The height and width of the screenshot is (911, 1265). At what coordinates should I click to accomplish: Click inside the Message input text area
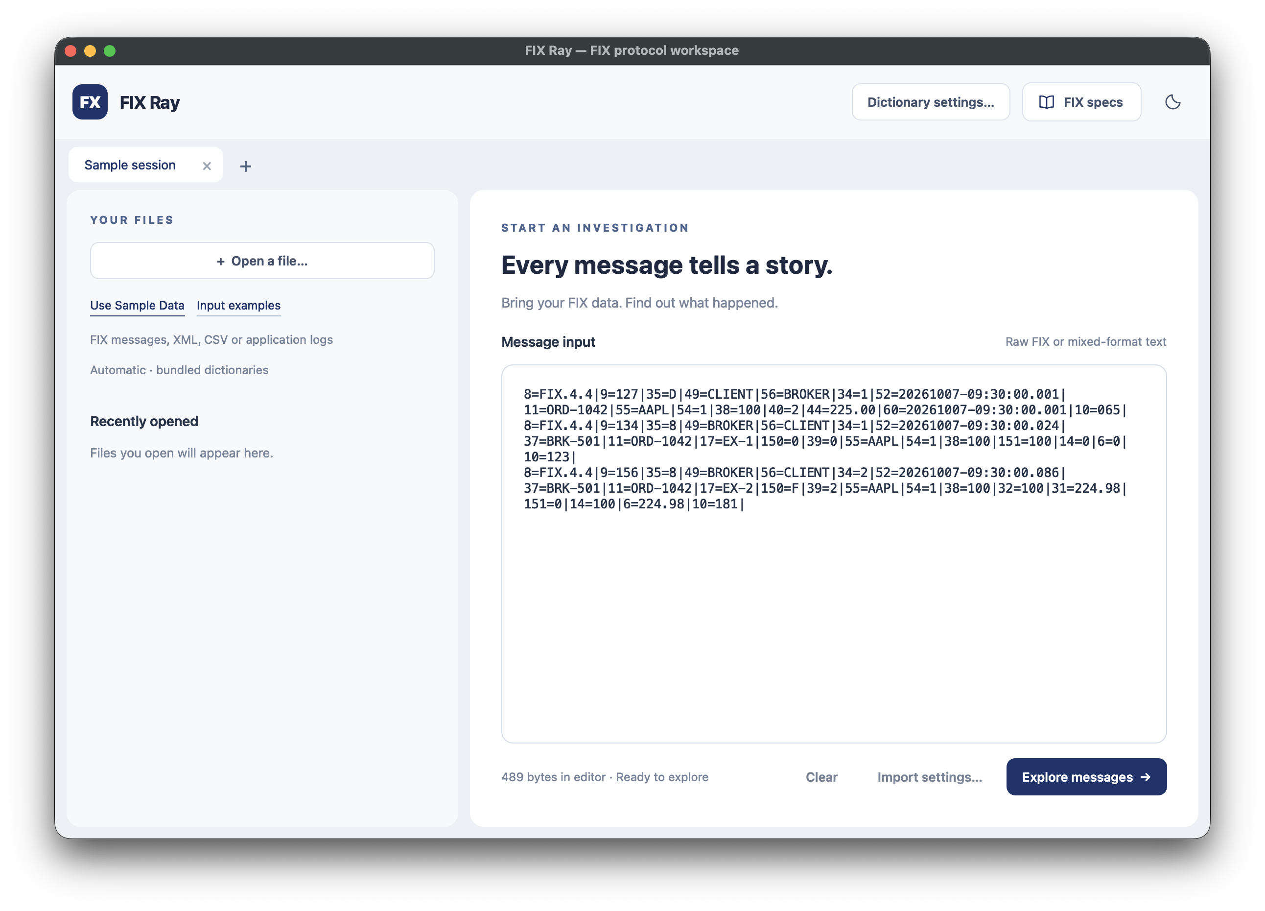click(x=833, y=553)
